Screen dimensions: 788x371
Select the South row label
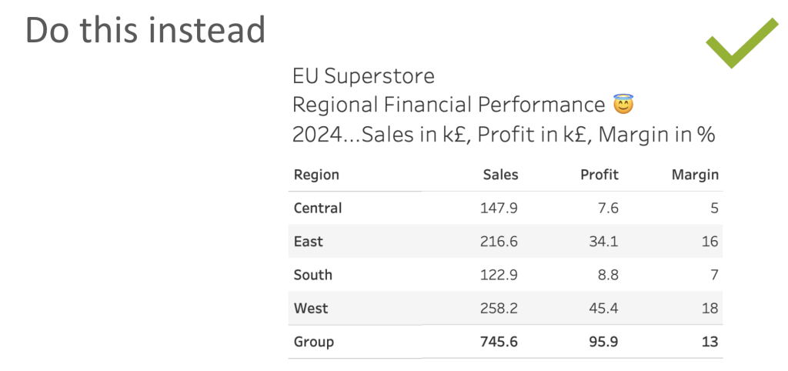[313, 275]
